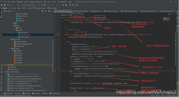Open the Tomcat 8.5.54 run configuration dropdown
Screen dimensions: 179x97
pos(29,5)
